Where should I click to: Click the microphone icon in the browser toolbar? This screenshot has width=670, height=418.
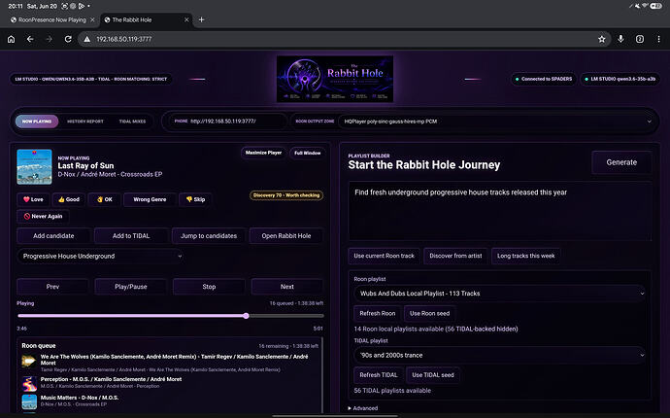[x=620, y=39]
